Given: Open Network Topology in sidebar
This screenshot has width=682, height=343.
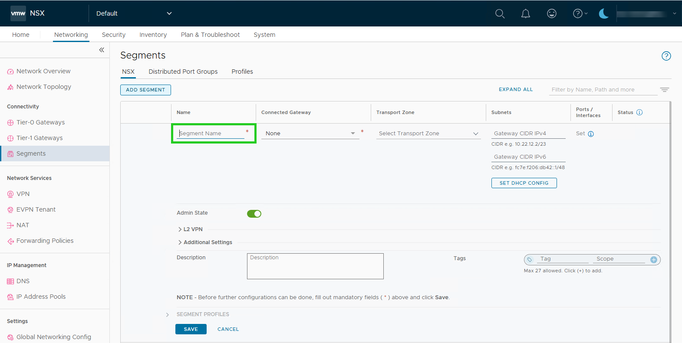Looking at the screenshot, I should [44, 87].
